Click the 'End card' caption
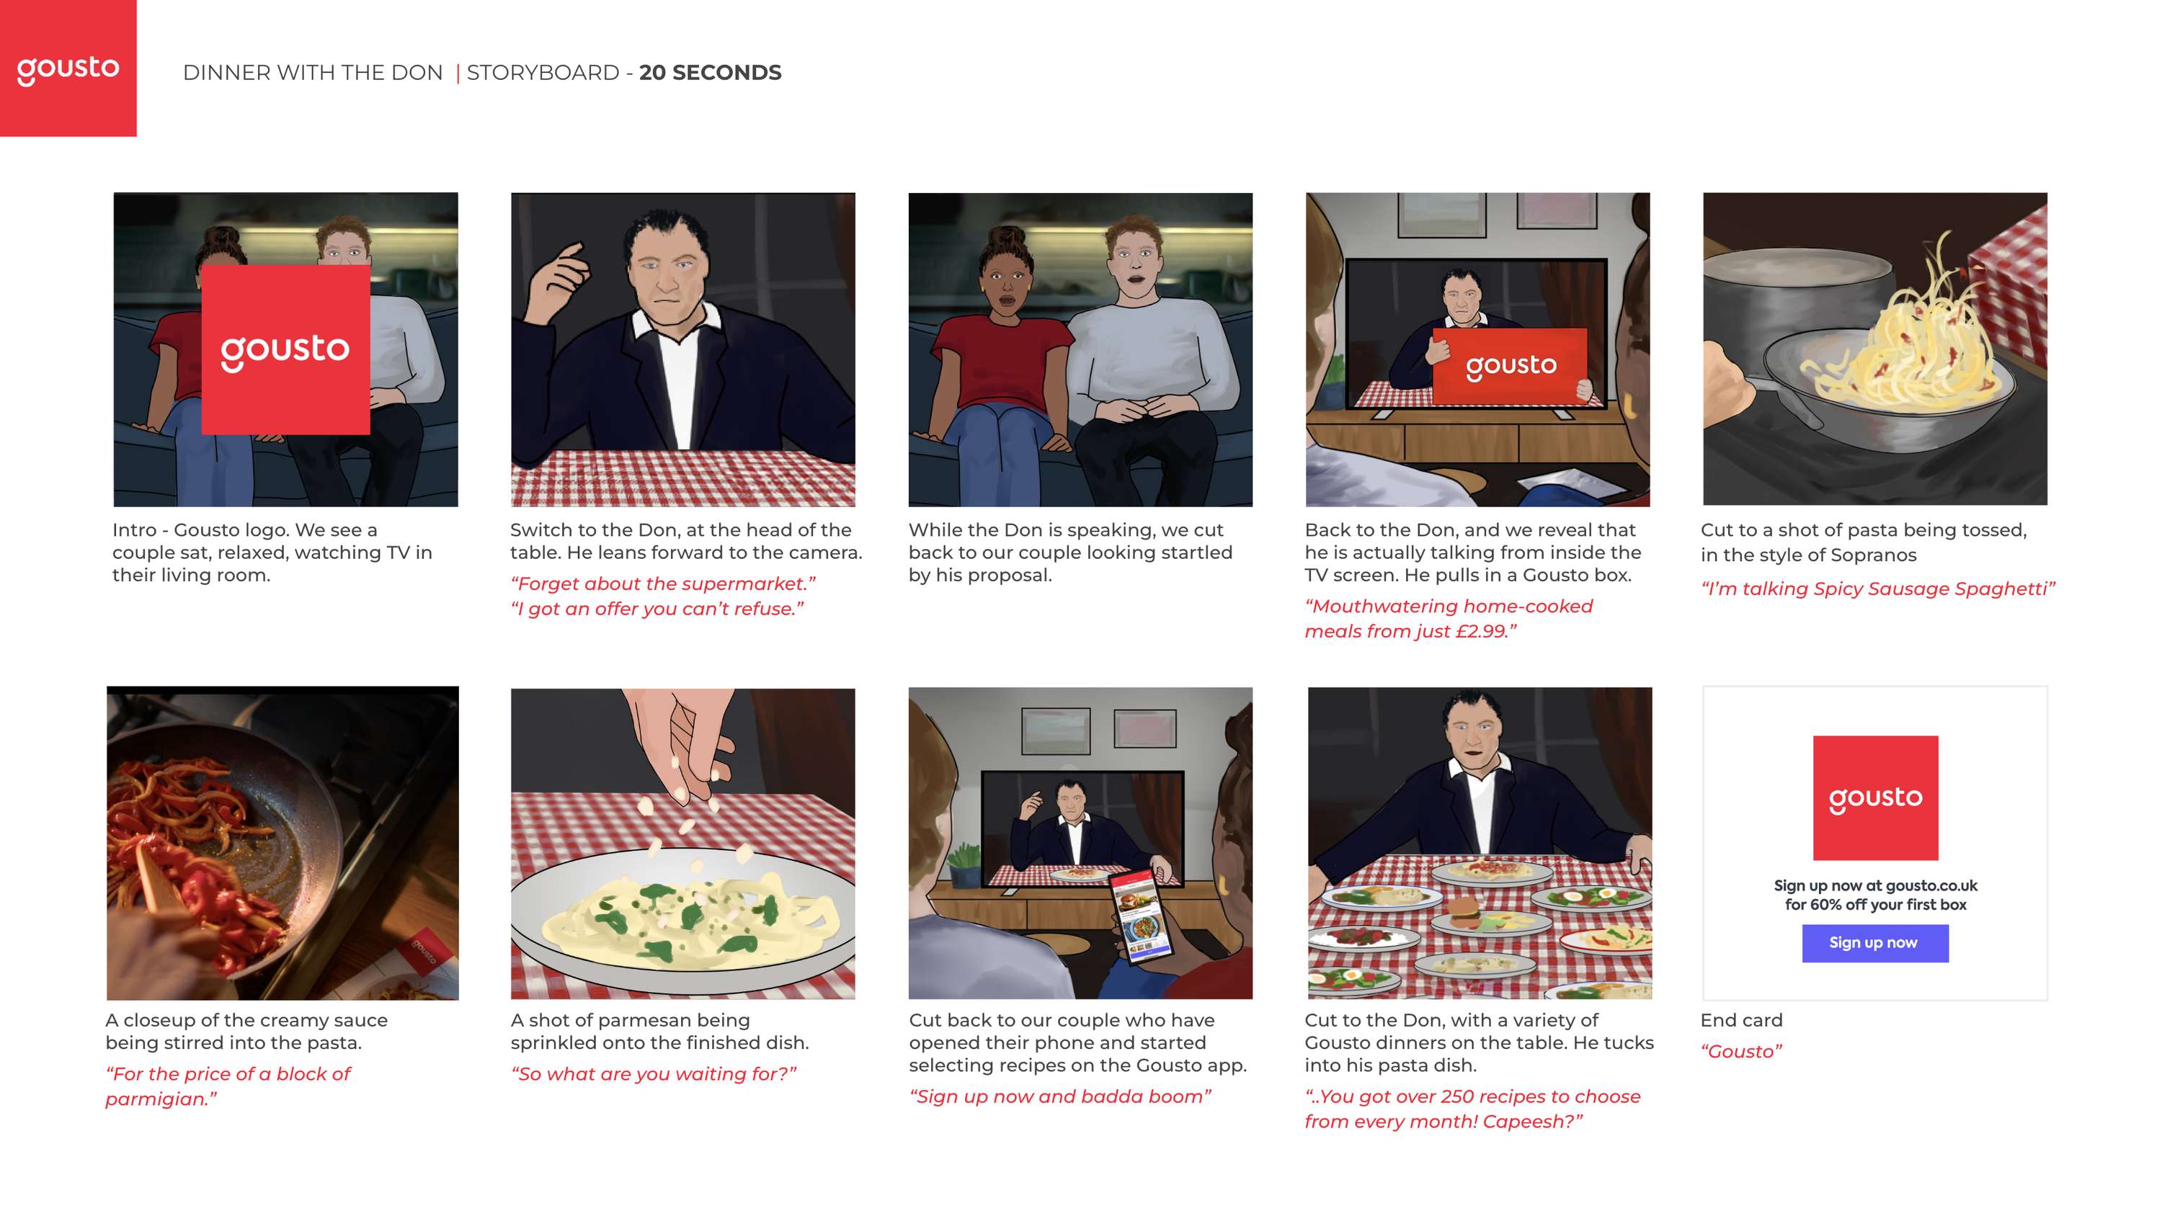The width and height of the screenshot is (2162, 1216). (1740, 1019)
